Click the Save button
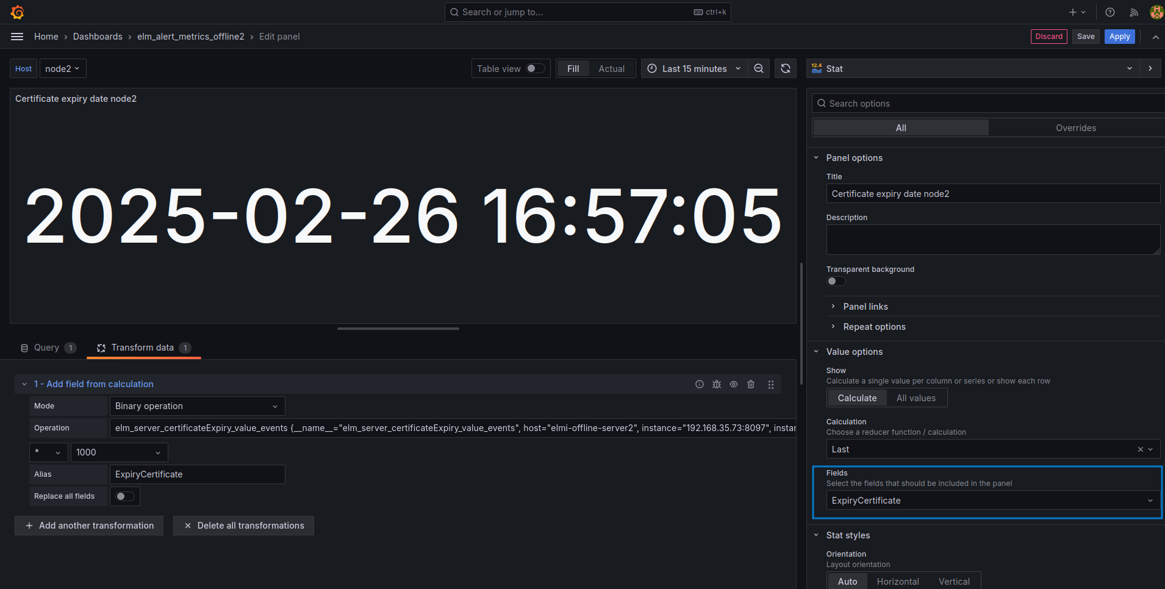 pos(1086,37)
